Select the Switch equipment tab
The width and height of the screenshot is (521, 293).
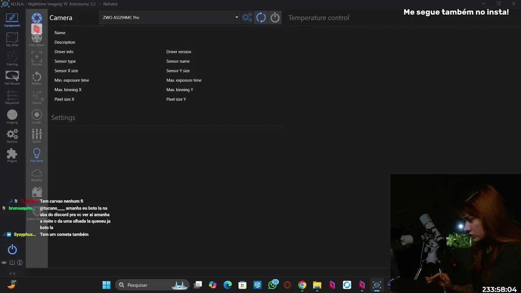pos(37,136)
